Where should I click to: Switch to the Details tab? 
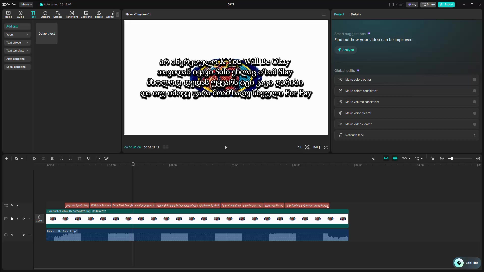coord(356,14)
